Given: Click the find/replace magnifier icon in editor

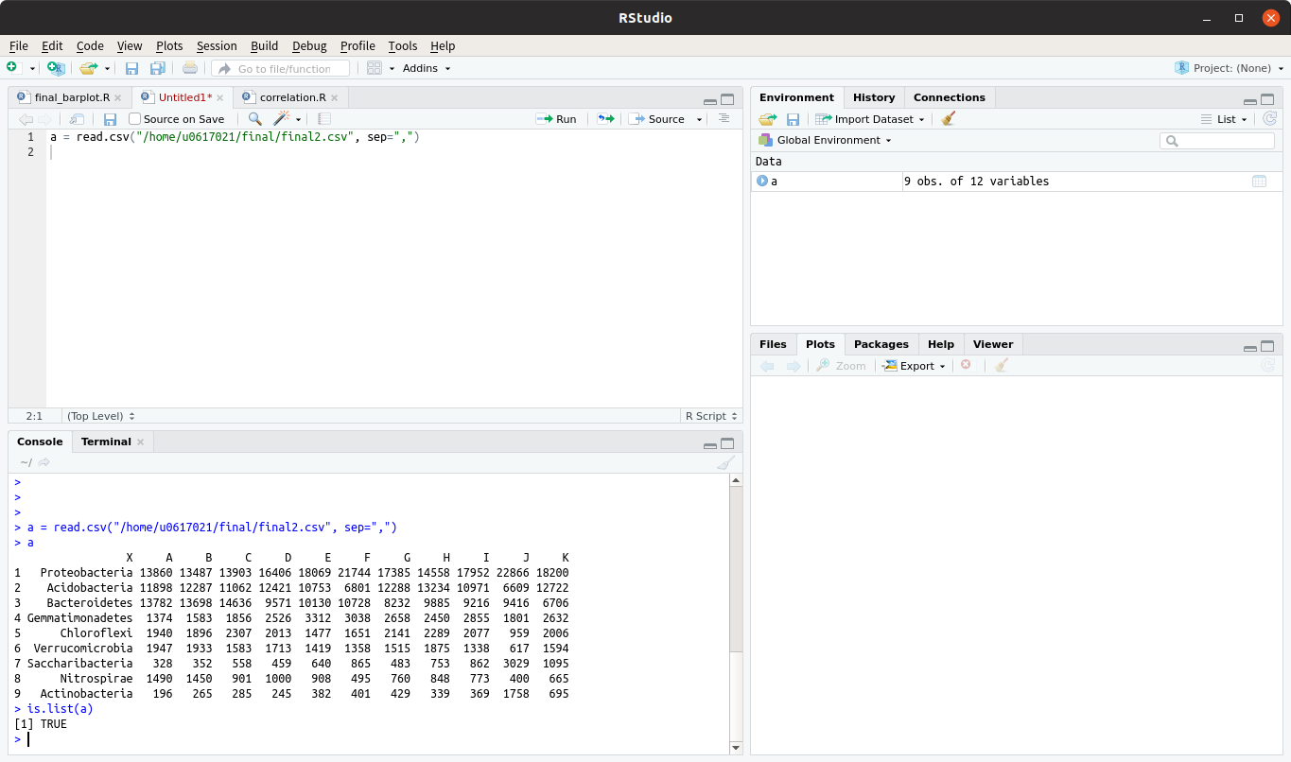Looking at the screenshot, I should tap(254, 119).
